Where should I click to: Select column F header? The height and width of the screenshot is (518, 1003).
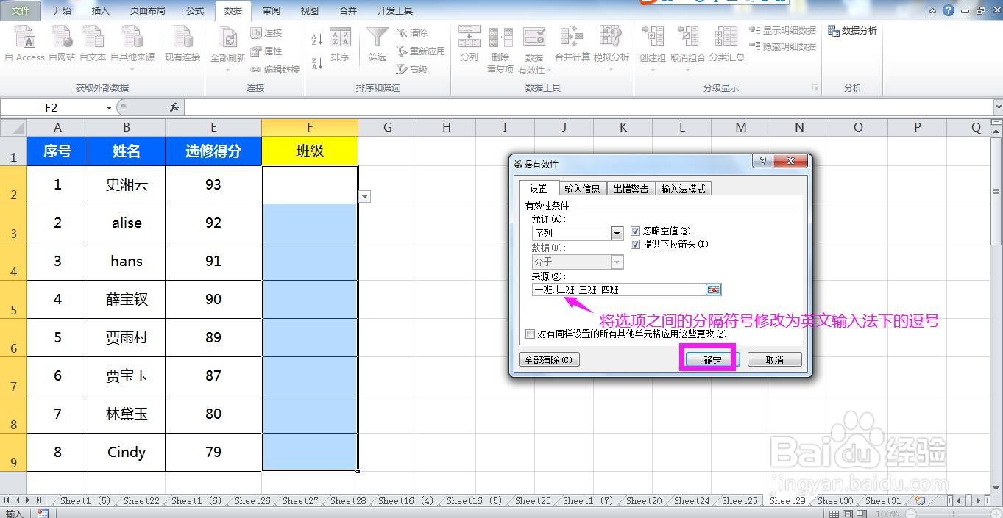tap(310, 127)
